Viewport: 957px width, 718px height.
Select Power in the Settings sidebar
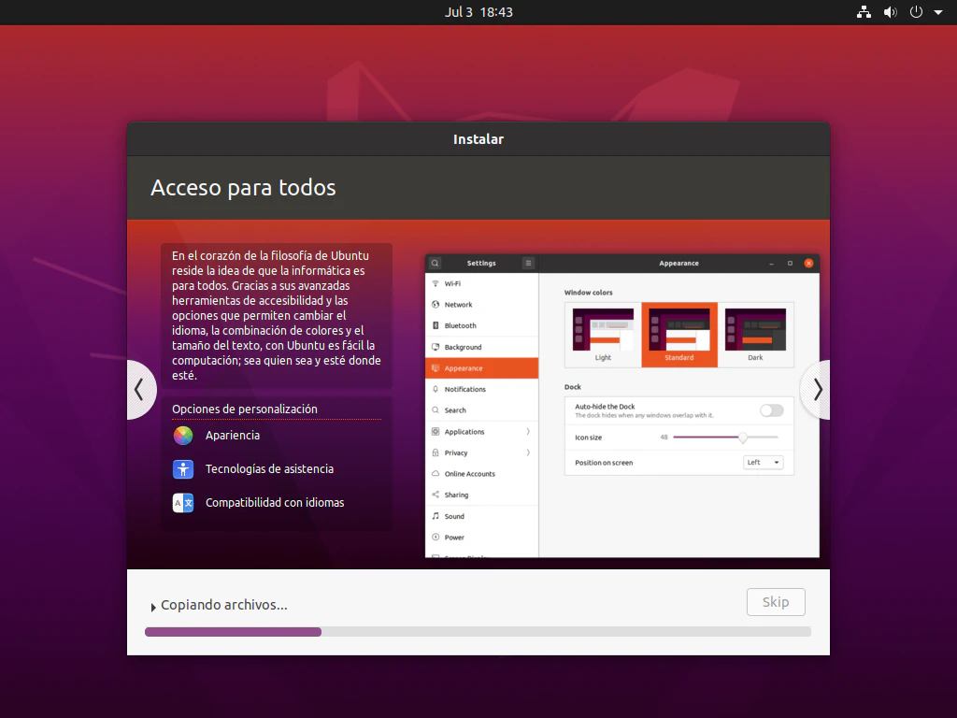[x=481, y=538]
